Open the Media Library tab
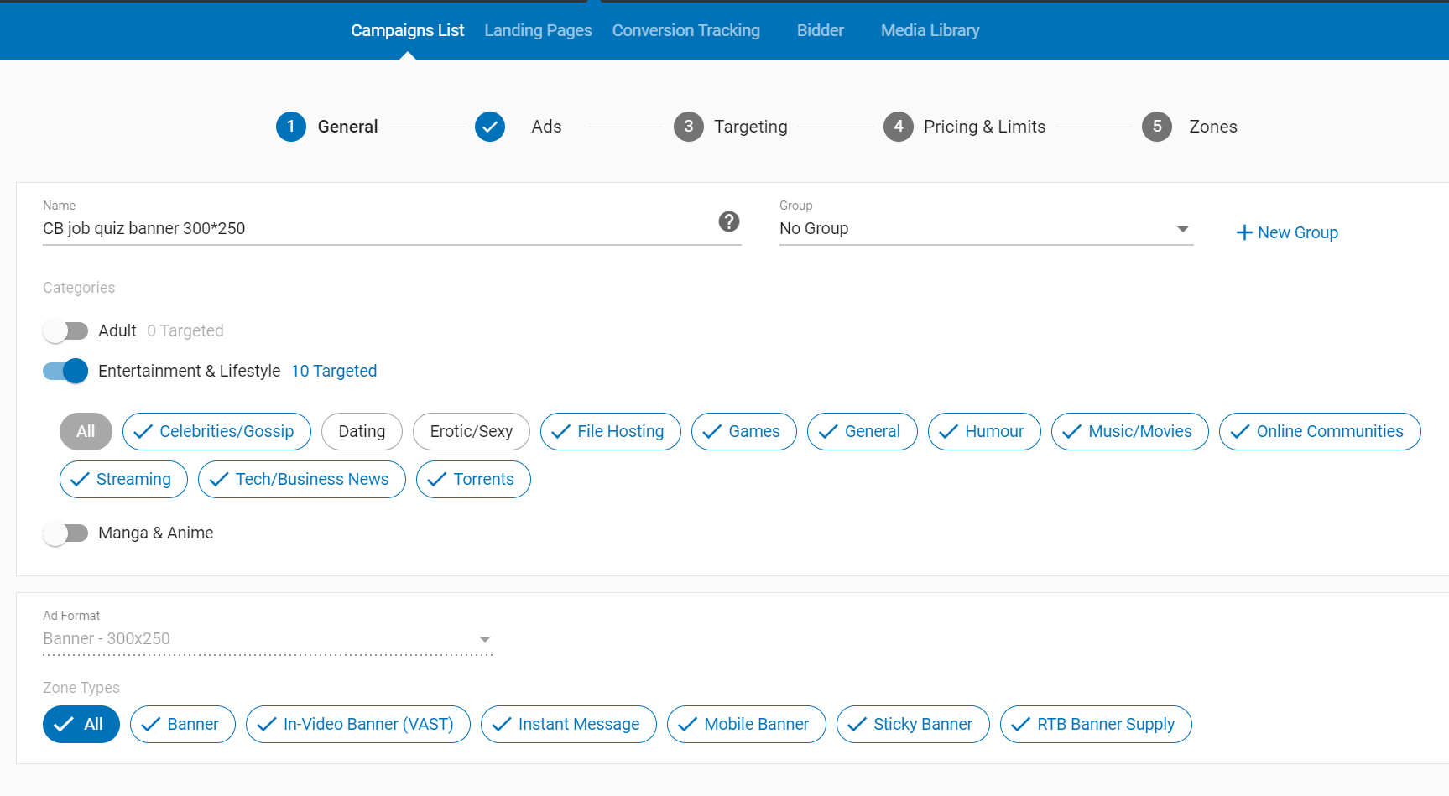 pyautogui.click(x=930, y=31)
